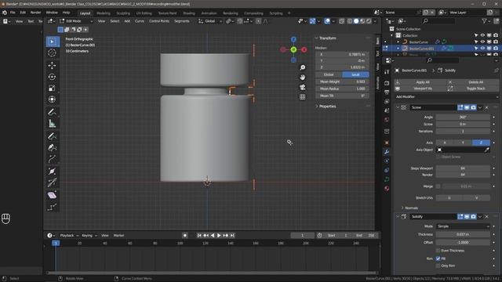This screenshot has width=502, height=282.
Task: Select the Annotate tool
Action: point(52,112)
